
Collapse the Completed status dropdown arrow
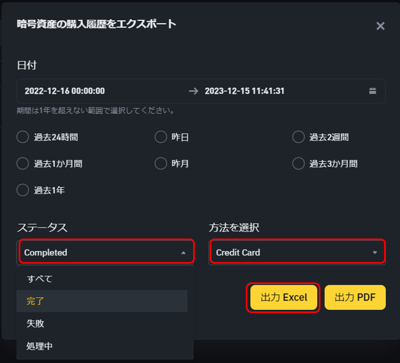click(183, 253)
